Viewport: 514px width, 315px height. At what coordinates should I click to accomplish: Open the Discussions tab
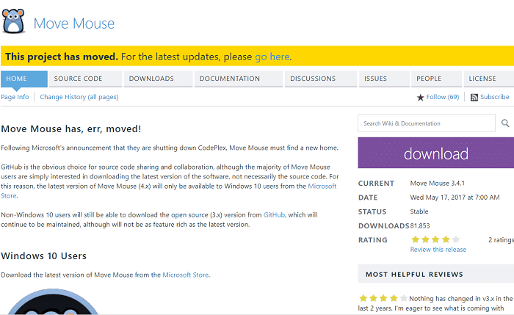pos(321,79)
